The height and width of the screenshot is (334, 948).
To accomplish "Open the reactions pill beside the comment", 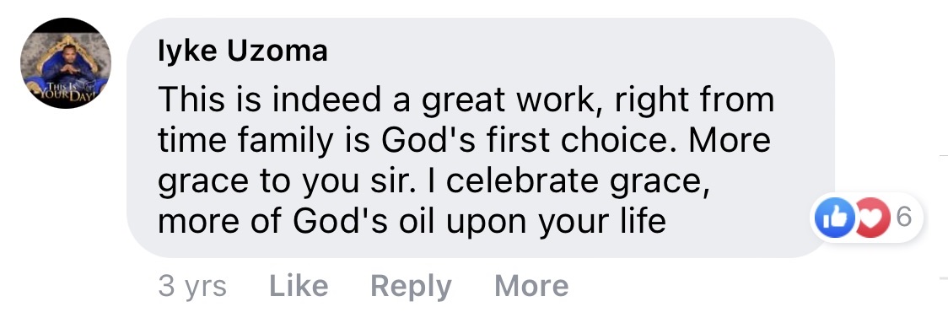I will coord(866,218).
